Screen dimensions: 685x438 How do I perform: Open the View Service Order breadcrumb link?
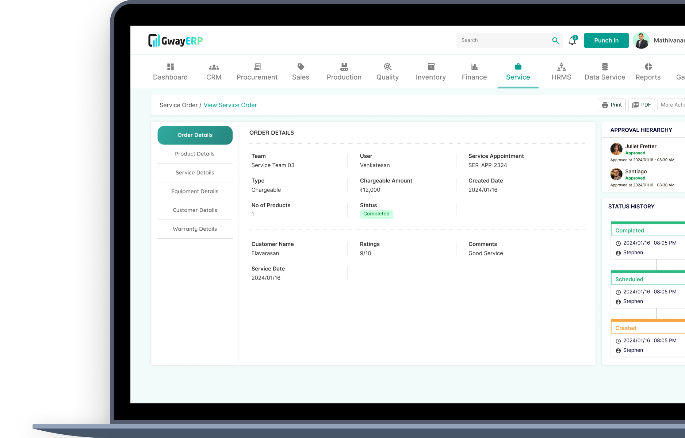tap(230, 105)
